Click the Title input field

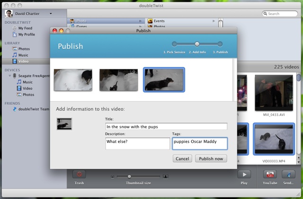(166, 127)
